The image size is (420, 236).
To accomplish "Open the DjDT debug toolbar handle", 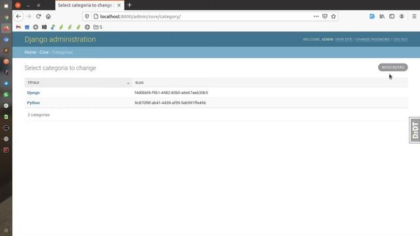I will point(415,130).
